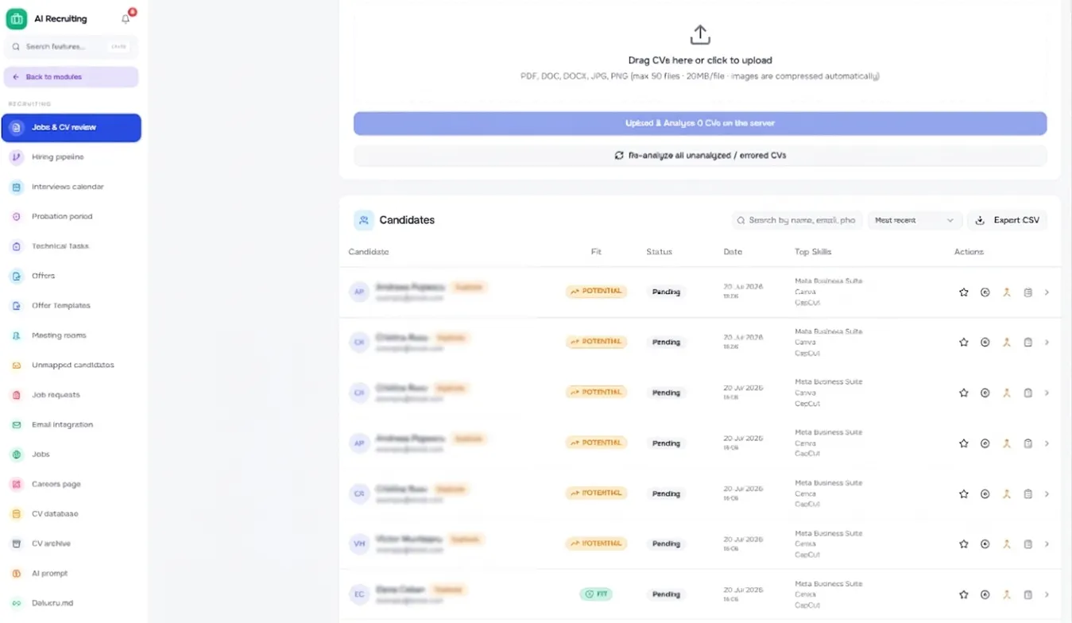
Task: Click Upload & Analyze CVs button
Action: 700,123
